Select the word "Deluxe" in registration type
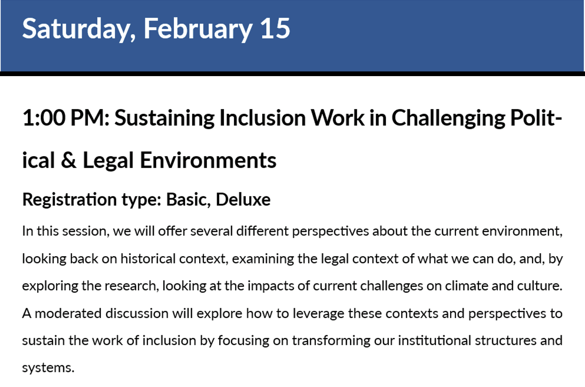The image size is (585, 387). click(243, 200)
